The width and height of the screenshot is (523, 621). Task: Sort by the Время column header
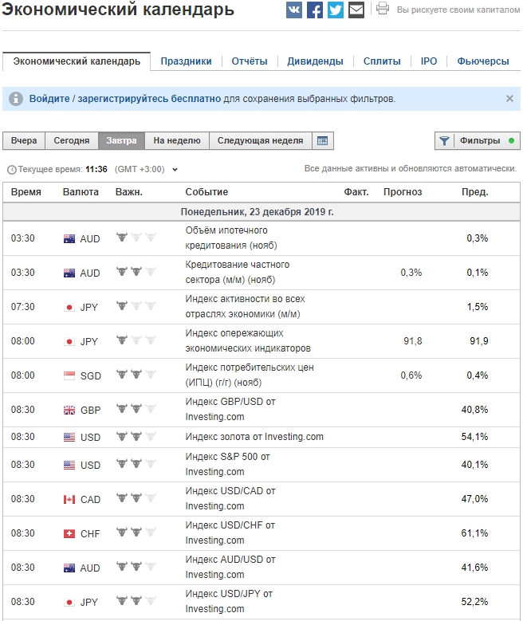tap(26, 192)
